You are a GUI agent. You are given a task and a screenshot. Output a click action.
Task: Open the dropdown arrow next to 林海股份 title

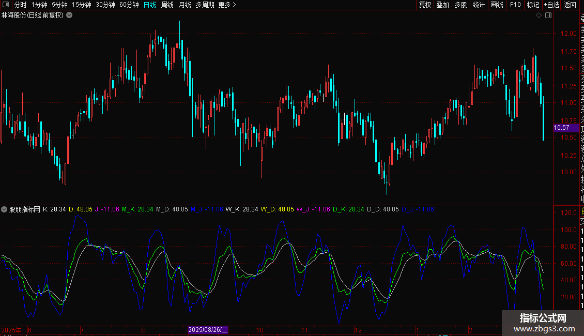pyautogui.click(x=70, y=16)
